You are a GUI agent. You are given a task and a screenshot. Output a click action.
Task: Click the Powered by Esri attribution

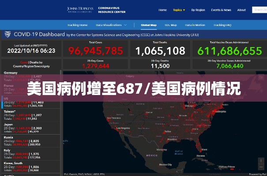click(257, 174)
